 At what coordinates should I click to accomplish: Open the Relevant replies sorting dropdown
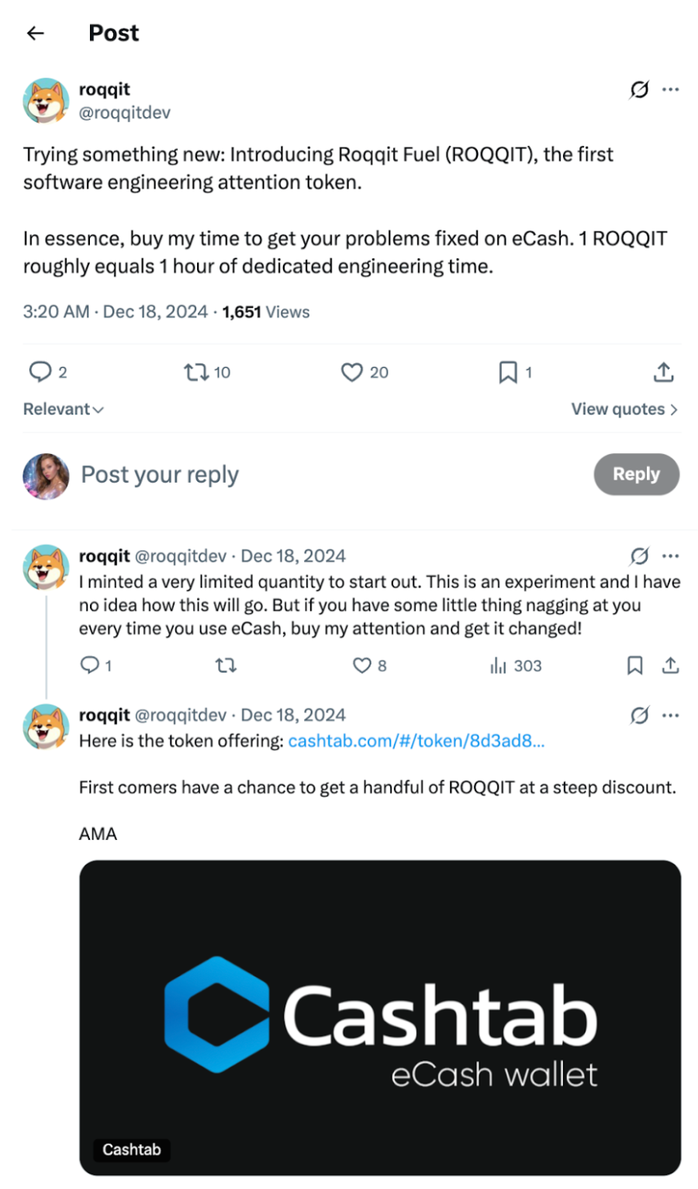point(62,409)
